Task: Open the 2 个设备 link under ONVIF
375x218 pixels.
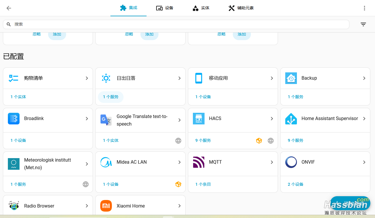Action: (295, 184)
